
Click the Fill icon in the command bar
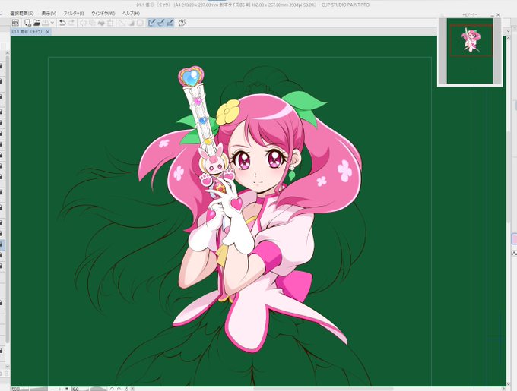pos(101,23)
